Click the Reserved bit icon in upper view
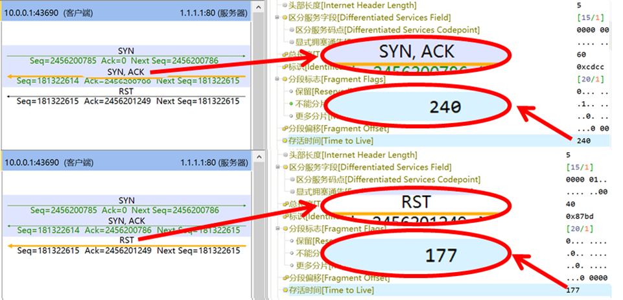623x300 pixels. pyautogui.click(x=291, y=92)
